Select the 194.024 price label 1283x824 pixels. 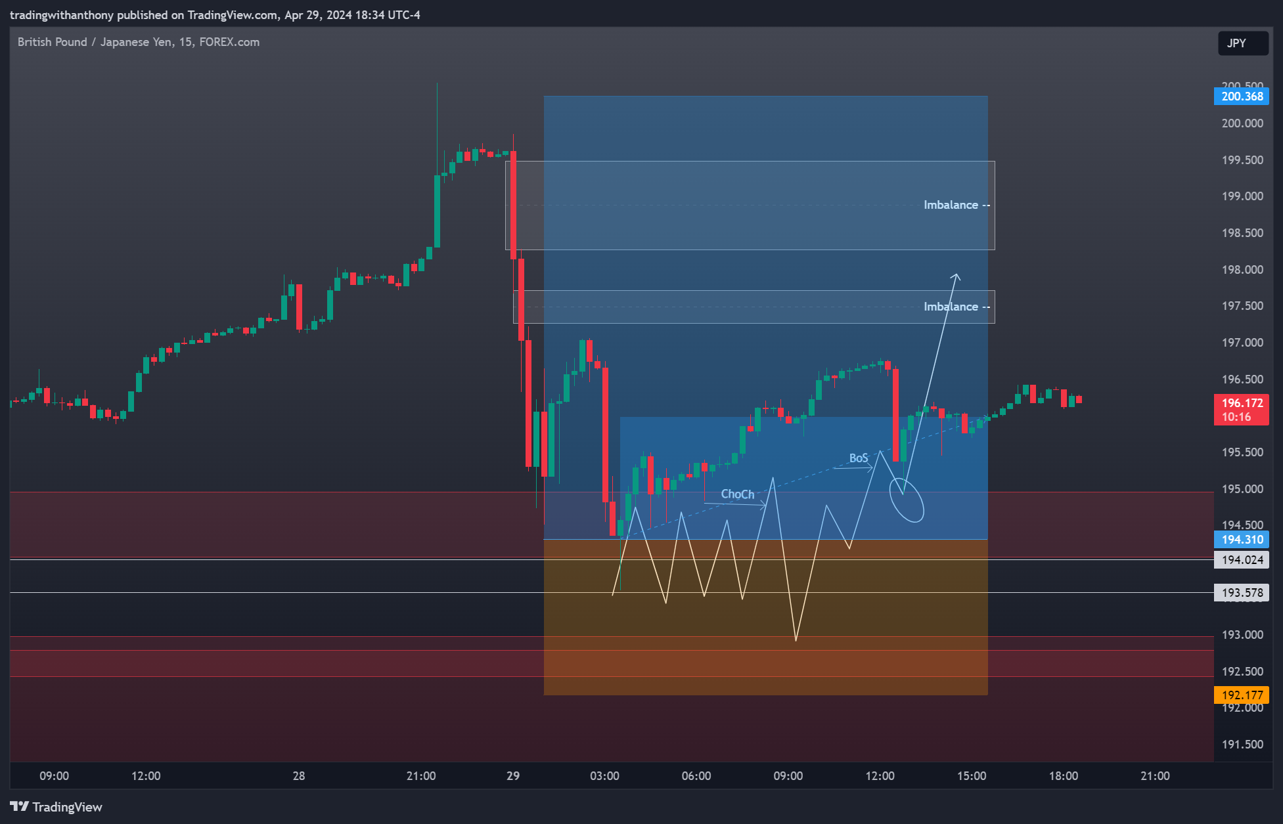pos(1241,560)
